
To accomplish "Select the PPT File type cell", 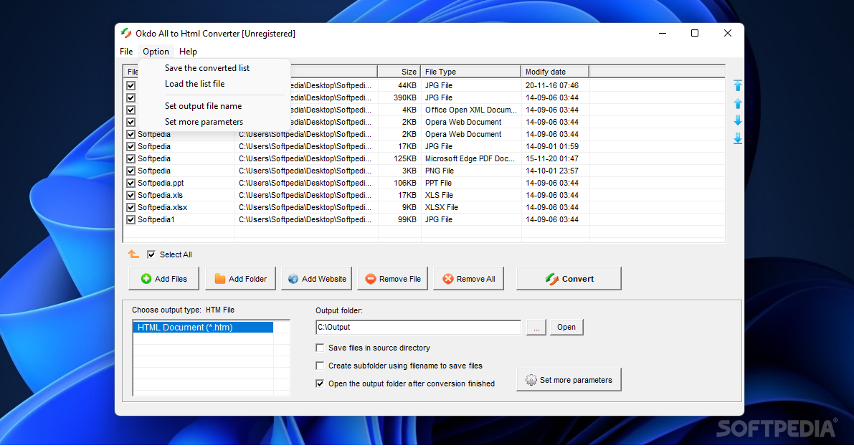I will pyautogui.click(x=438, y=183).
